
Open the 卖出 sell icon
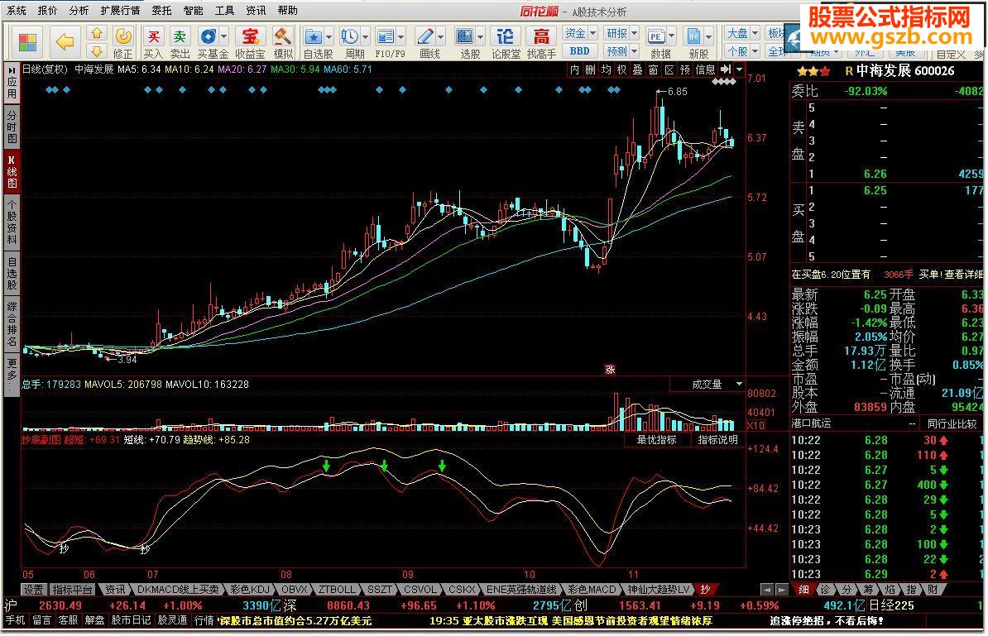[180, 36]
